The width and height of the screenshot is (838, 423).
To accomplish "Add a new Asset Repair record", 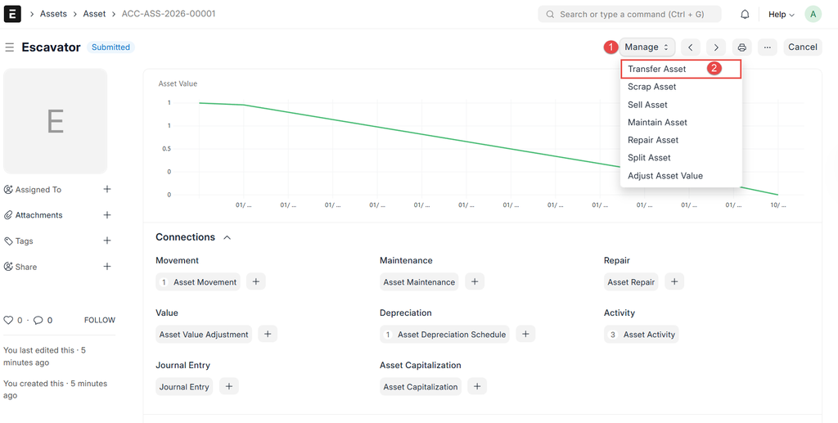I will point(674,281).
